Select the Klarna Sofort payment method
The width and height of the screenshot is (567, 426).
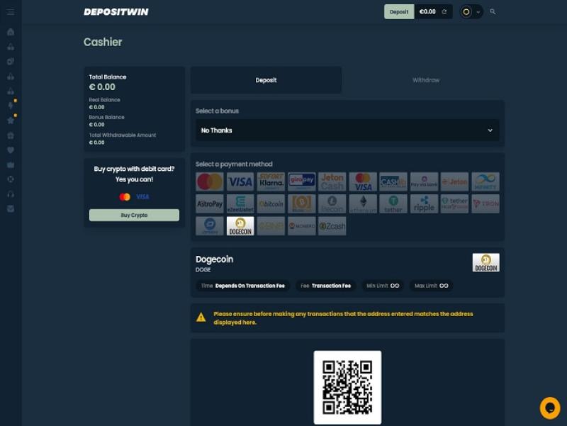click(271, 181)
